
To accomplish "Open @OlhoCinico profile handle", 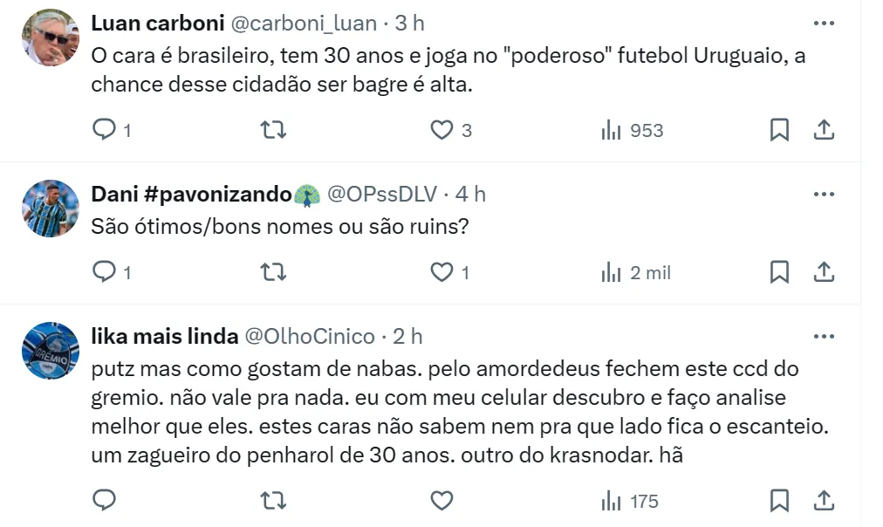I will coord(309,336).
